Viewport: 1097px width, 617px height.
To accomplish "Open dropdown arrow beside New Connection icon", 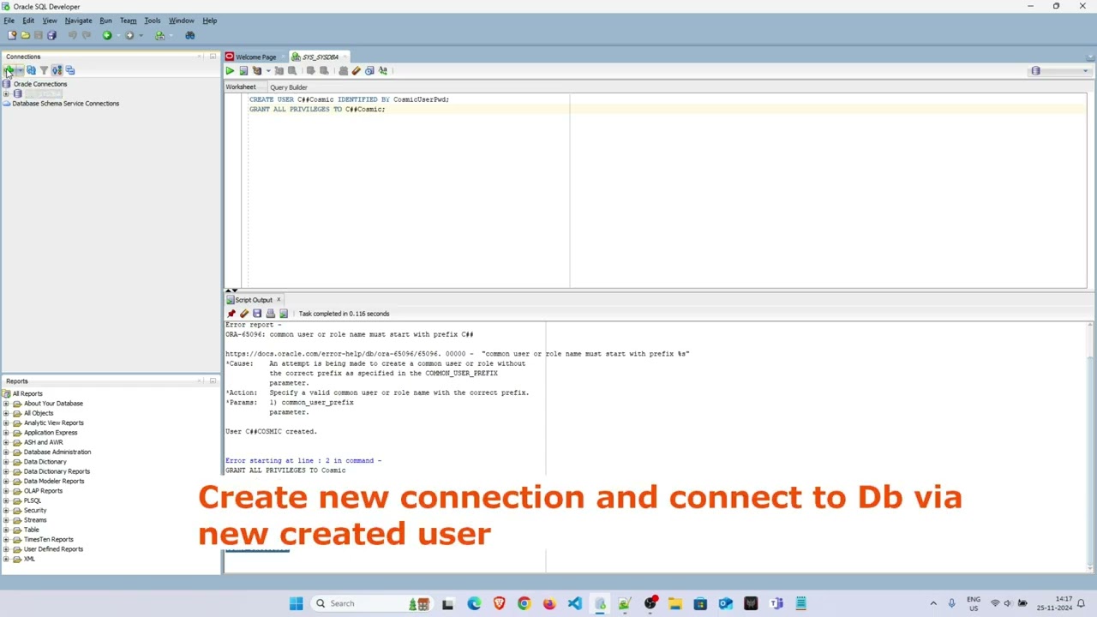I will pyautogui.click(x=19, y=70).
